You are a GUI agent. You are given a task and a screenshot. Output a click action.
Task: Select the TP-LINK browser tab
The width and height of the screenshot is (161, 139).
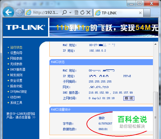click(118, 13)
